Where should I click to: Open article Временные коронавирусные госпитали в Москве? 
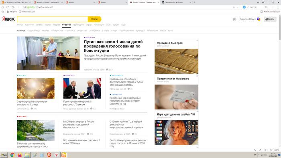(x=125, y=101)
